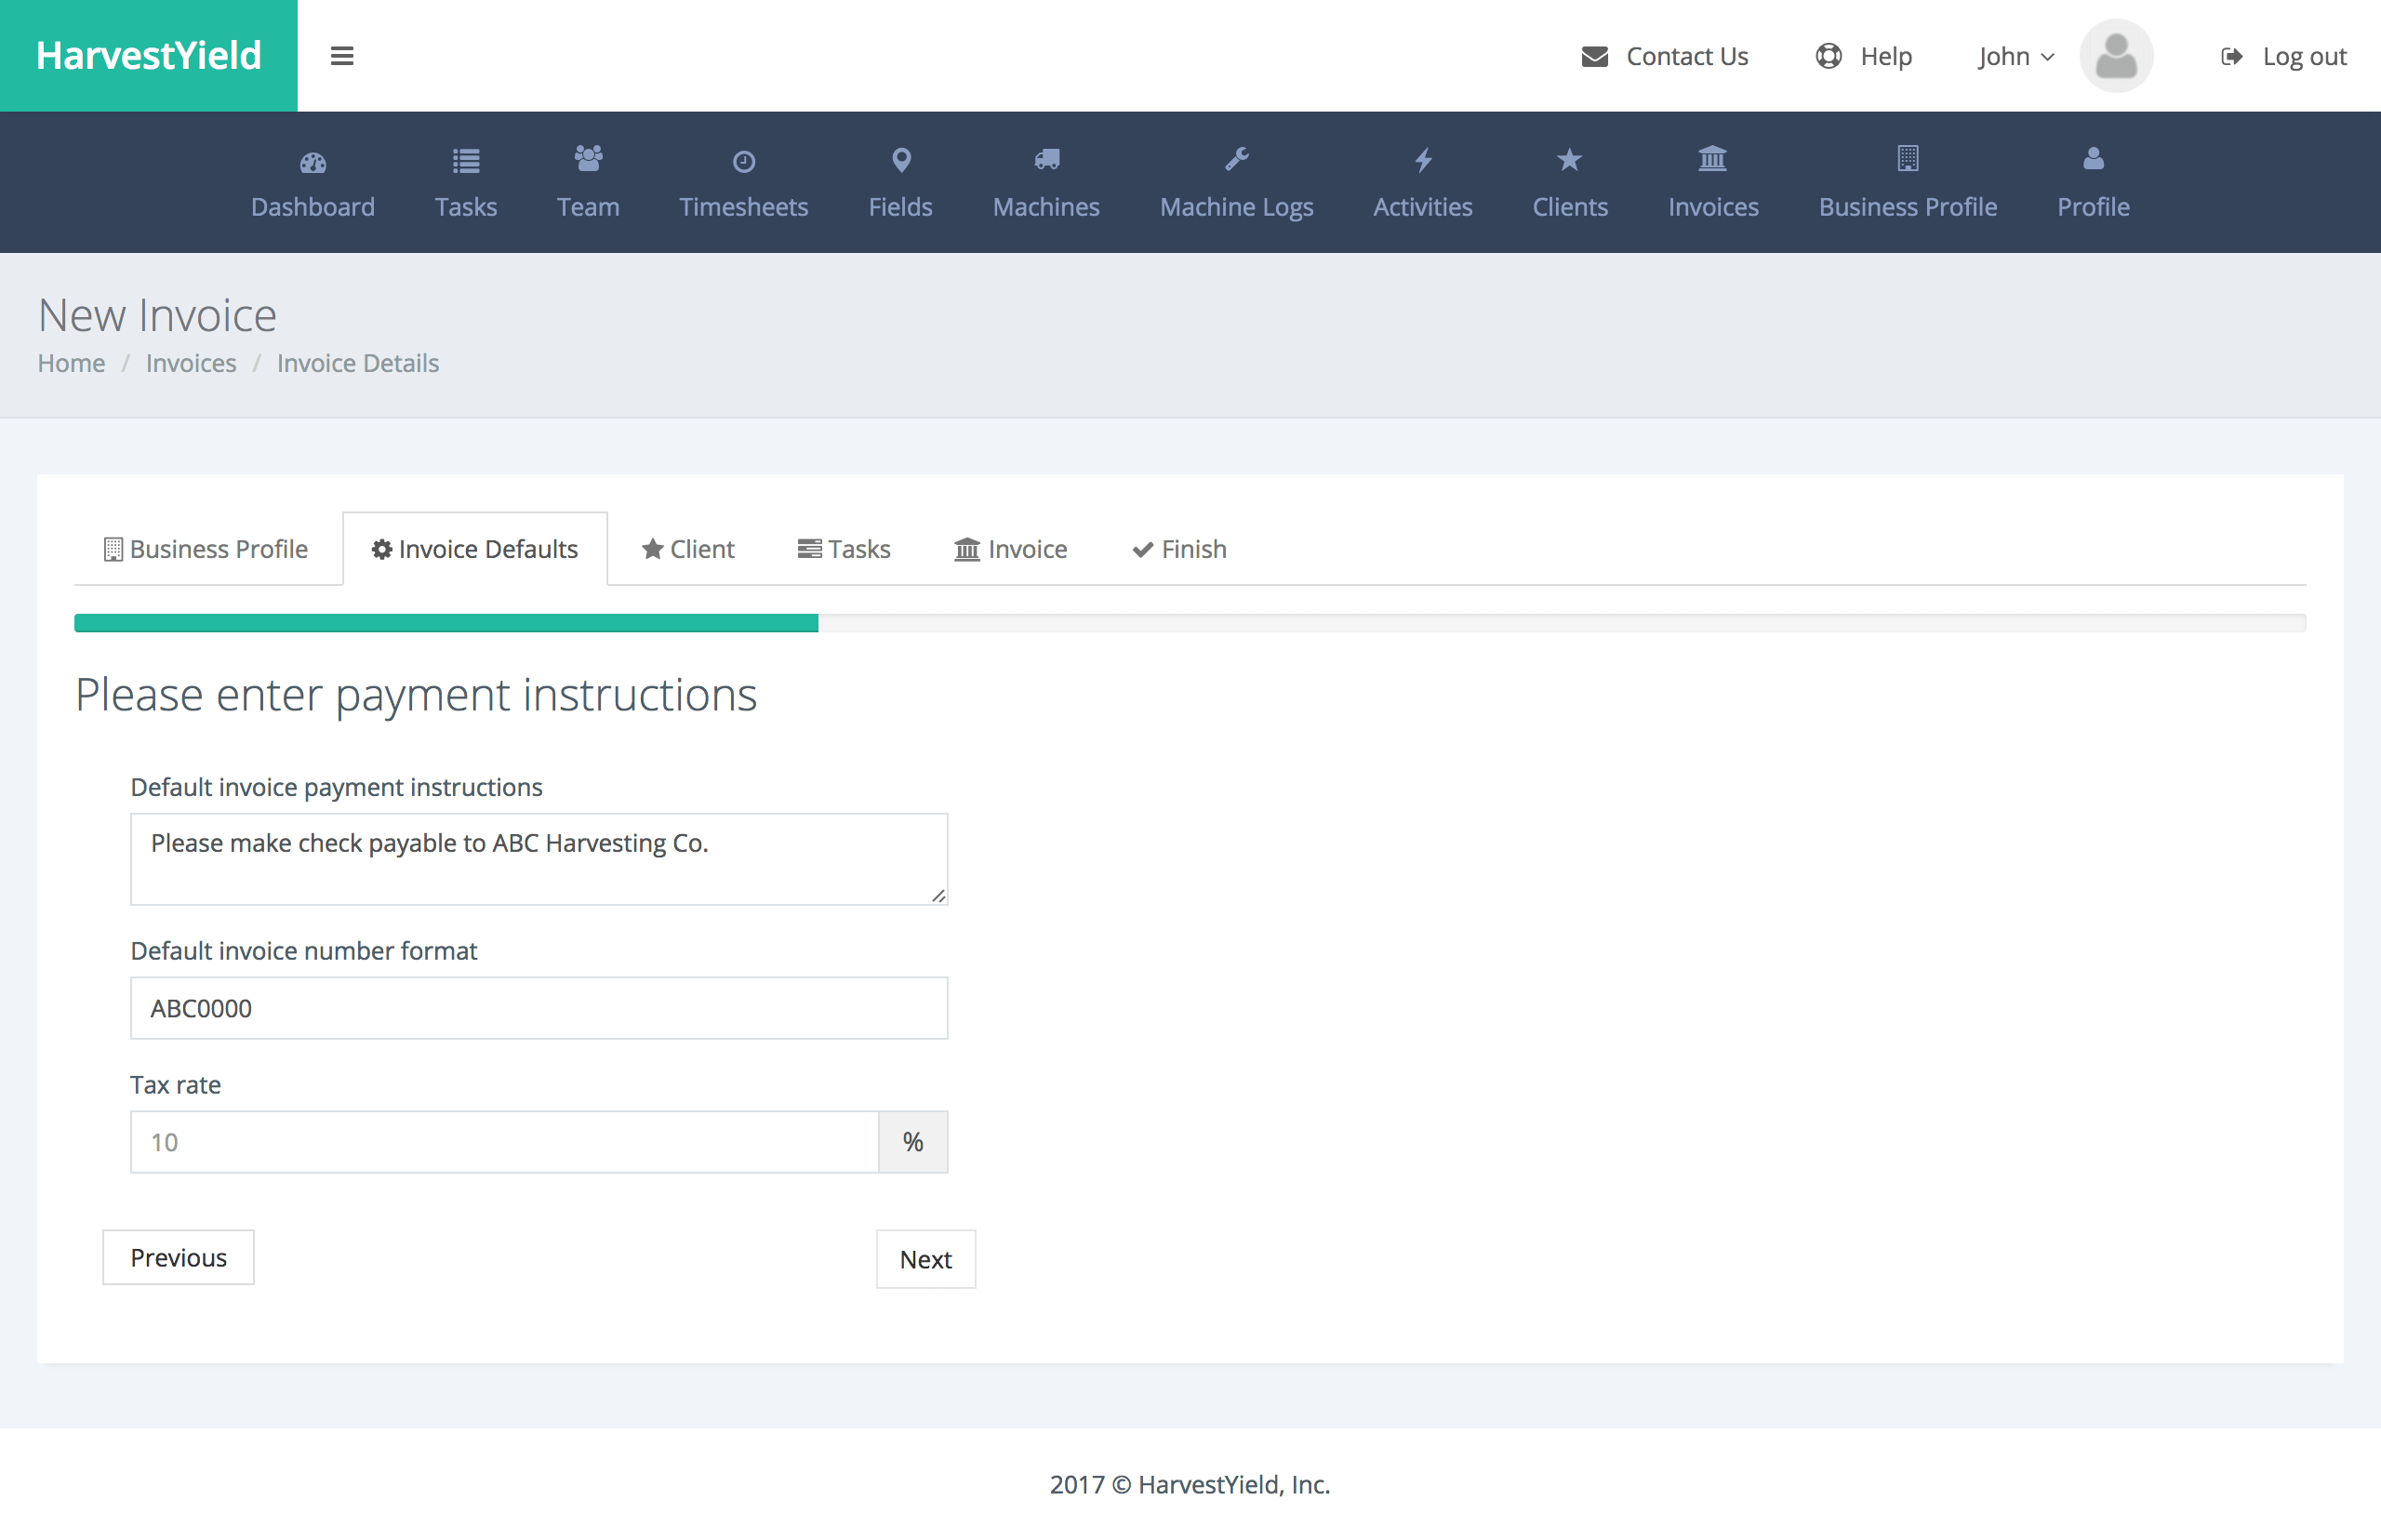
Task: Follow the Invoices breadcrumb link
Action: pos(191,363)
